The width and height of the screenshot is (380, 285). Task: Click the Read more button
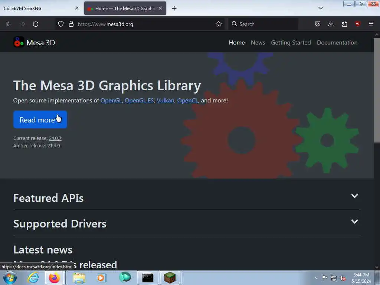tap(40, 119)
